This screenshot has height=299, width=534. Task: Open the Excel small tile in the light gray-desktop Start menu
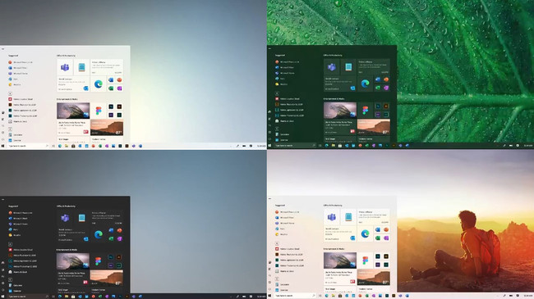pyautogui.click(x=111, y=88)
